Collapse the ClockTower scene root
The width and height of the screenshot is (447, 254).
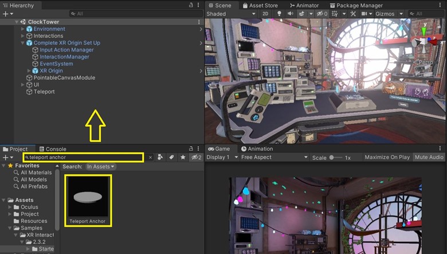click(x=17, y=22)
